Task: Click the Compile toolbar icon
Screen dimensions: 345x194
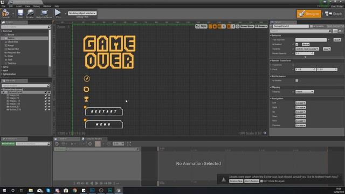Action: (x=5, y=13)
